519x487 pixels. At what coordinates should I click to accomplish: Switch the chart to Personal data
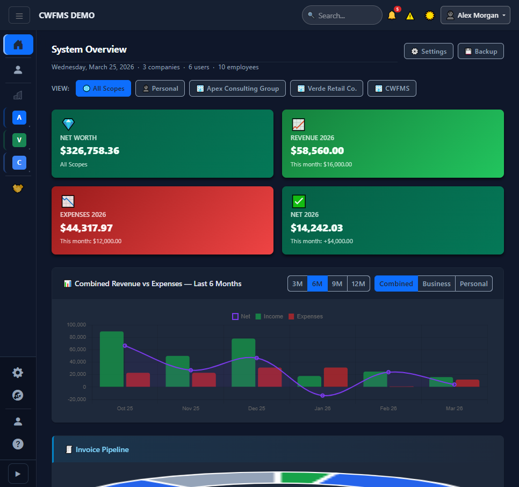473,284
